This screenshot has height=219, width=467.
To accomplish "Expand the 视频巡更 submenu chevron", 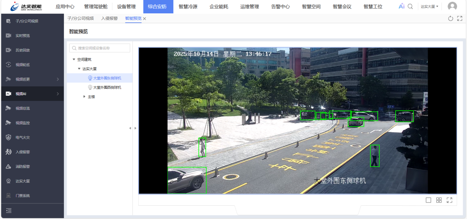I will [58, 79].
